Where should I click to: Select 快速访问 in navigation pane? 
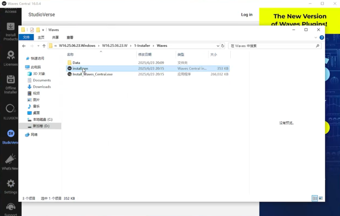37,58
